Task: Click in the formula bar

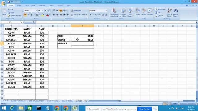Action: coord(115,22)
